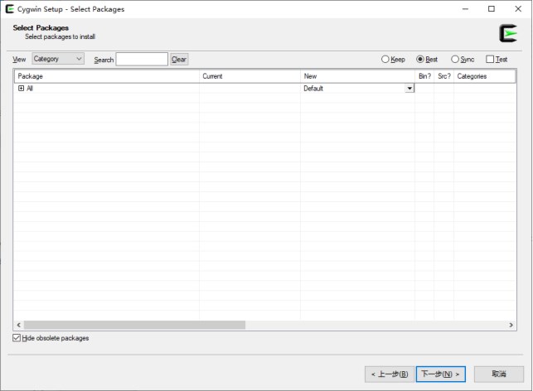Select the Best radio button
Viewport: 533px width, 391px height.
[x=427, y=60]
